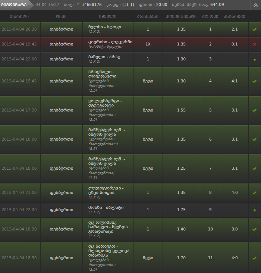This screenshot has width=261, height=273.
Task: Select the match ვოლფსბურგი - შტუტგარტი
Action: tap(105, 103)
